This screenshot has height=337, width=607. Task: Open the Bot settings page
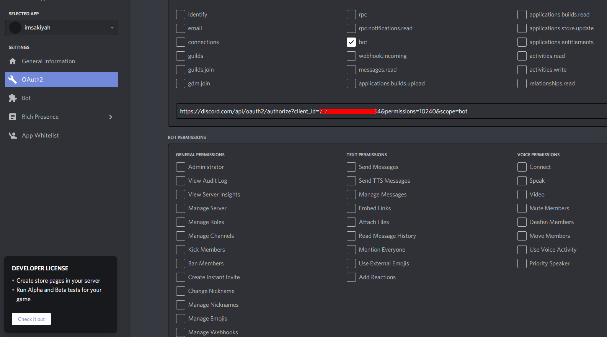[26, 98]
